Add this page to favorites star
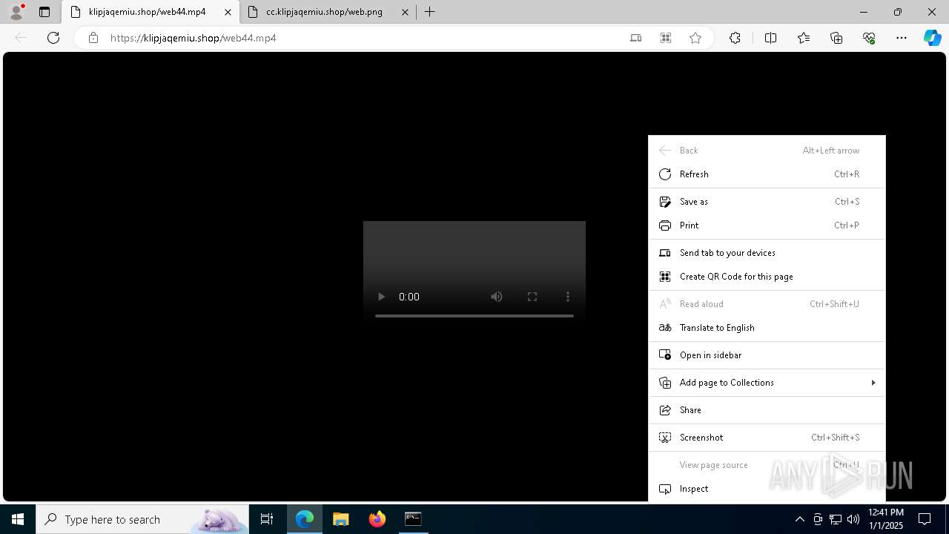The height and width of the screenshot is (534, 949). (695, 38)
